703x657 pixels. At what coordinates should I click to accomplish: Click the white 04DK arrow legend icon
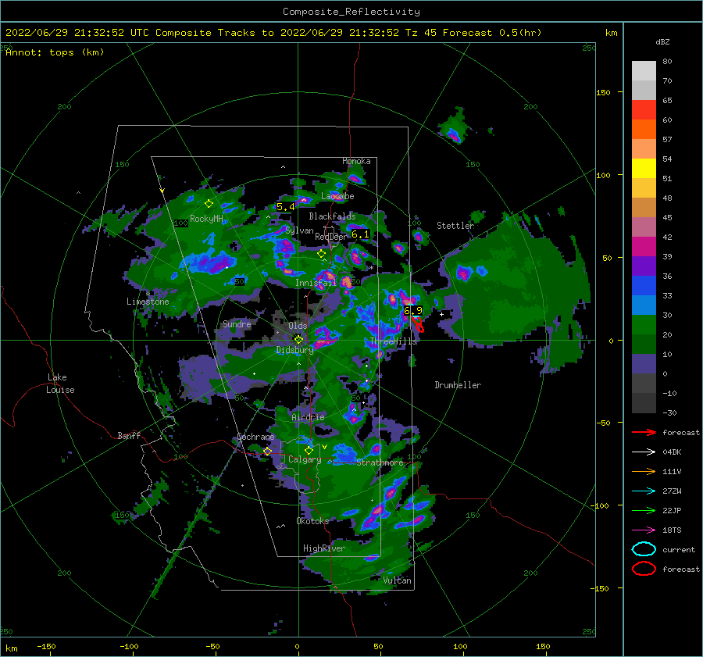click(x=644, y=452)
